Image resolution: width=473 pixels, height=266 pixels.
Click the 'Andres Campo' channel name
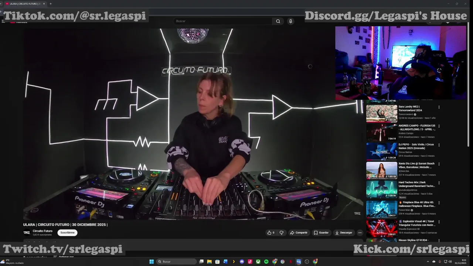[406, 133]
